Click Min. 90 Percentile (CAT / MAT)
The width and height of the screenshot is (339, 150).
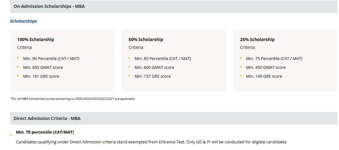point(51,58)
